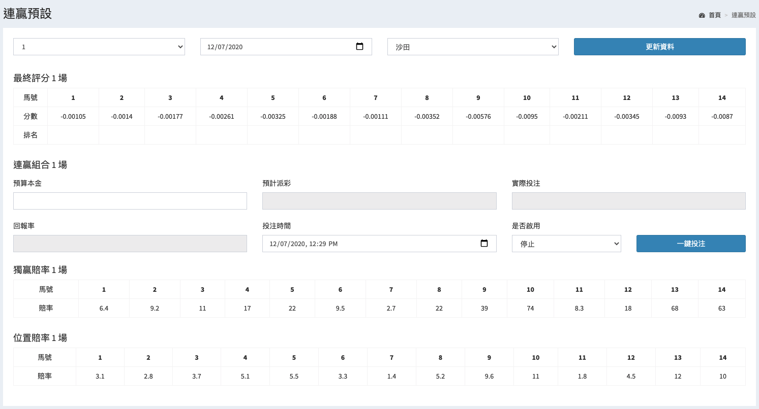Click the 一鍵投注 button
Screen dimensions: 759x409
pos(691,244)
